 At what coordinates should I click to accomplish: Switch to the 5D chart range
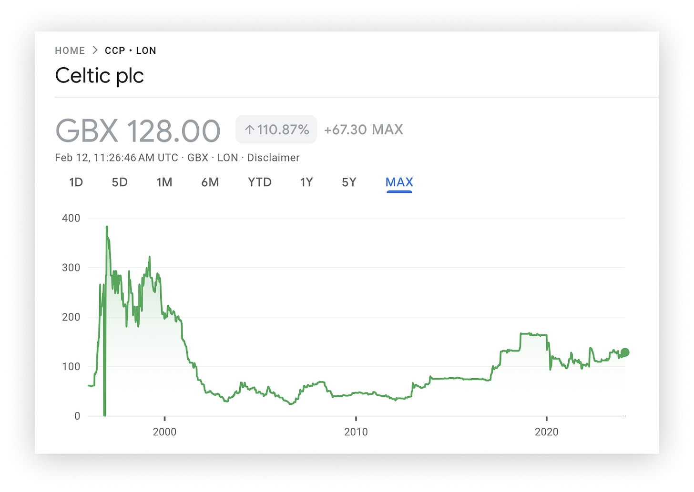click(120, 182)
